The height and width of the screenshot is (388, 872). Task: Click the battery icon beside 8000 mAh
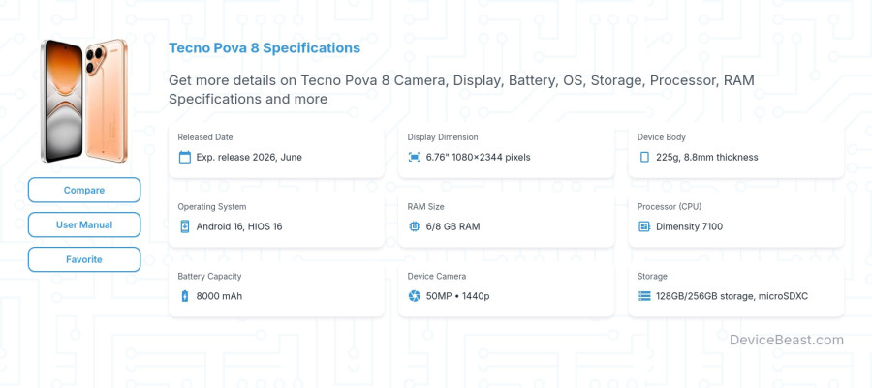(x=185, y=296)
